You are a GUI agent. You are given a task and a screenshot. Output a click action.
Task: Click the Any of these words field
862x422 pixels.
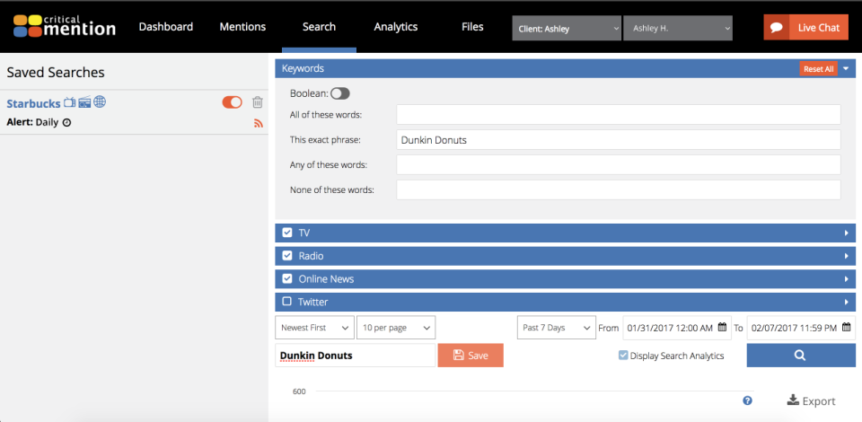619,164
